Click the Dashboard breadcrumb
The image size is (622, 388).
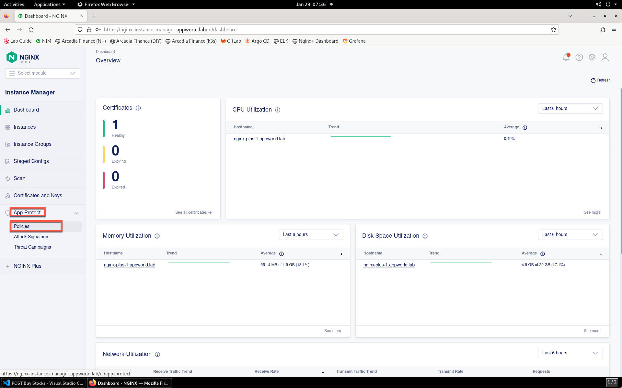pos(105,52)
